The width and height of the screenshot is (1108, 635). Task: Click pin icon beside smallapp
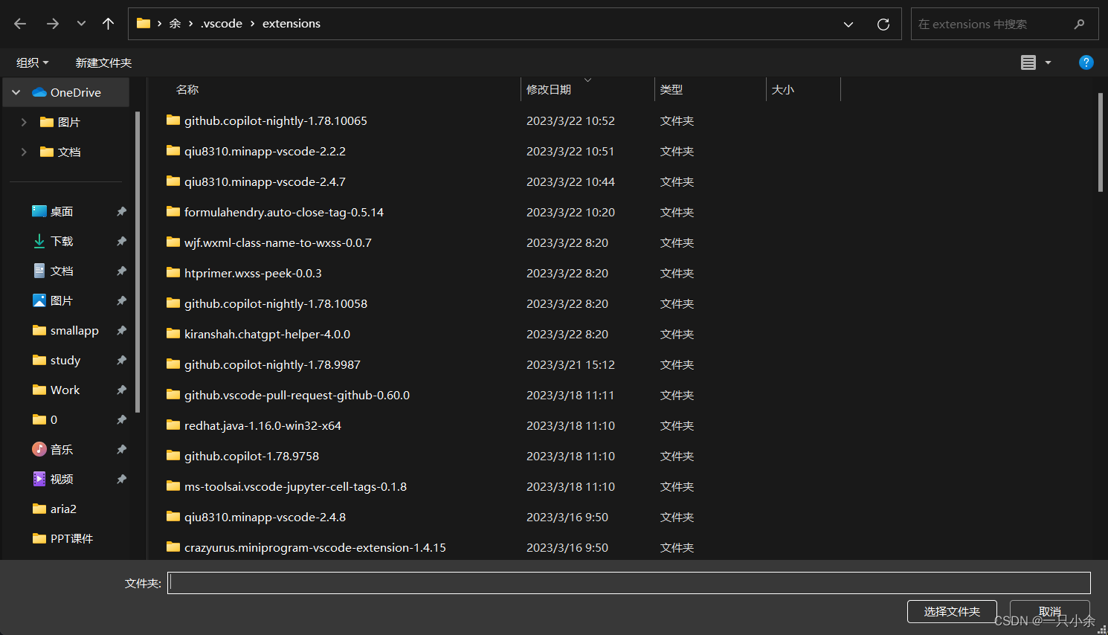point(121,330)
